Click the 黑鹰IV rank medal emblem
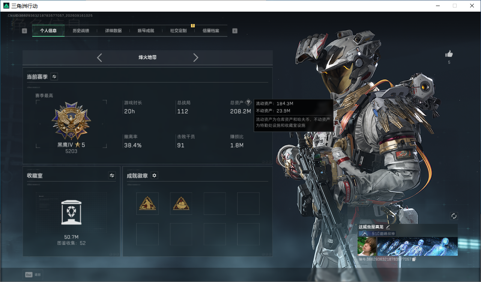 (71, 121)
